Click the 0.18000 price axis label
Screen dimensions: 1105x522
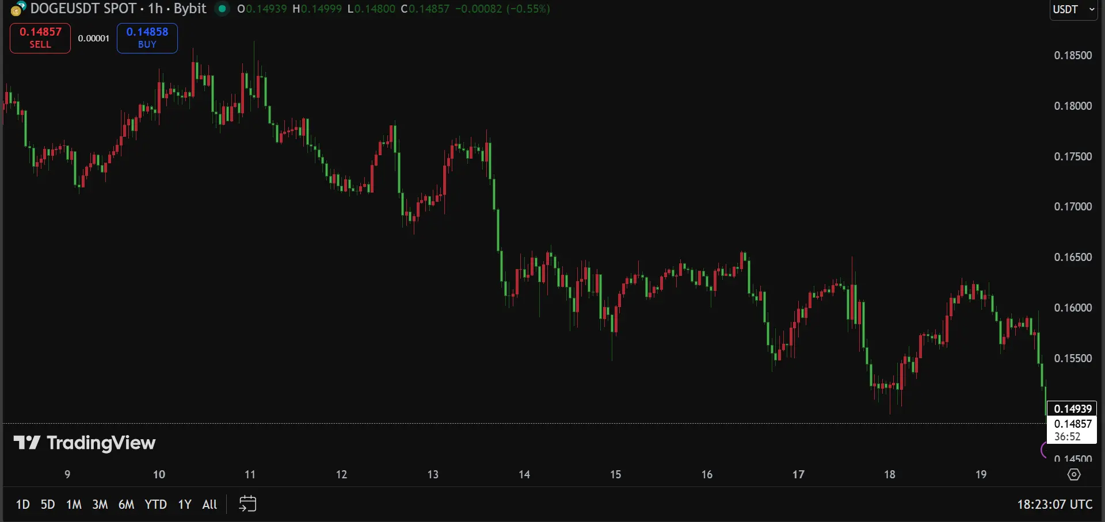point(1073,106)
